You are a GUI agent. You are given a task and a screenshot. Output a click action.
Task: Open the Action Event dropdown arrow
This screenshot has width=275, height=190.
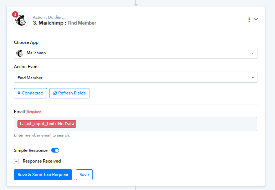[252, 77]
